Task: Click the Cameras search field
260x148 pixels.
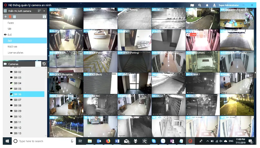Action: point(38,64)
